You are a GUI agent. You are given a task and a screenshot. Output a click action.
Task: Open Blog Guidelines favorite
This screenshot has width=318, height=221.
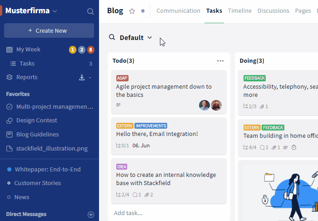38,134
